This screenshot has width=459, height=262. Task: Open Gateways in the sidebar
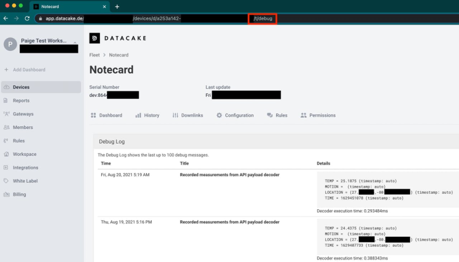point(23,114)
